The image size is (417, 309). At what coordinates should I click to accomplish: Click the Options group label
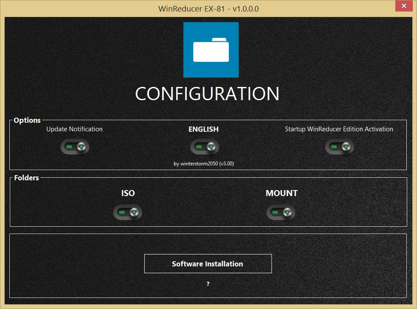coord(27,120)
